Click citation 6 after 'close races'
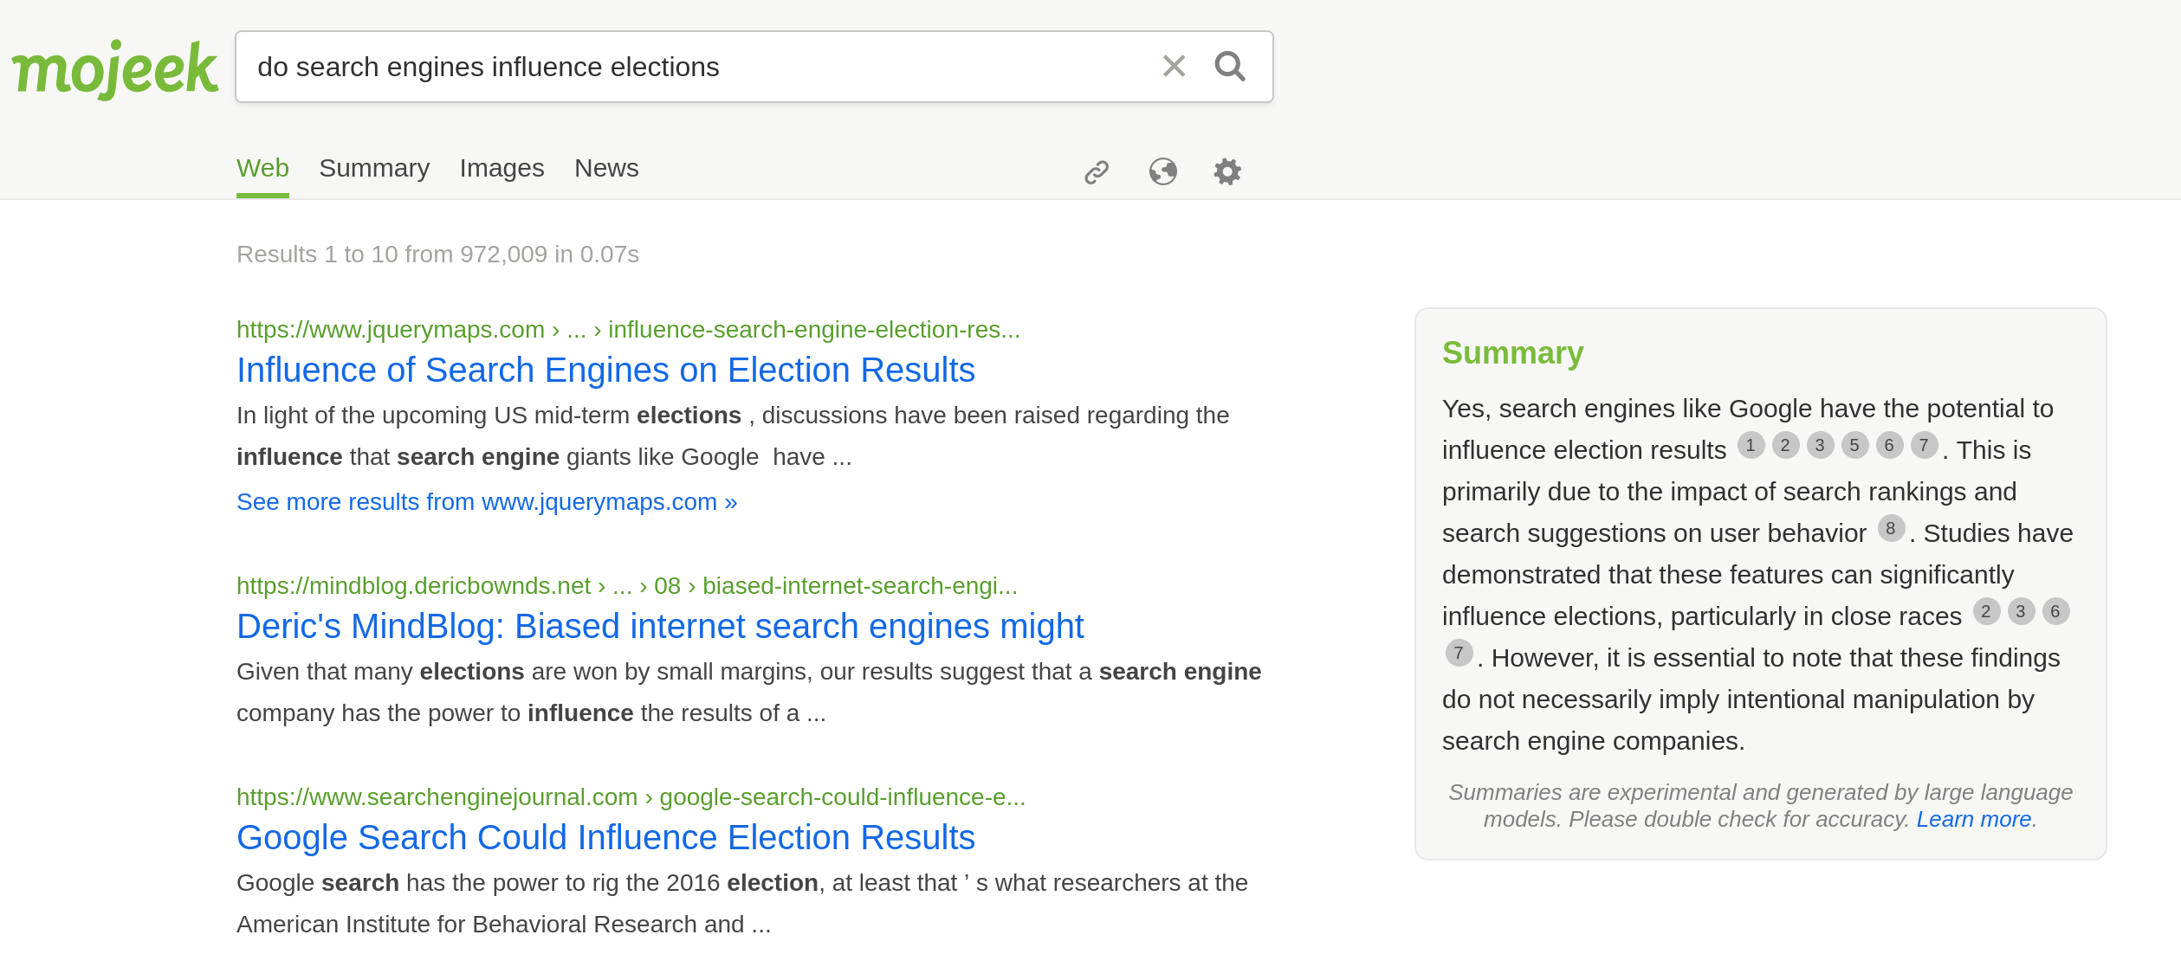The image size is (2181, 967). [x=2055, y=611]
